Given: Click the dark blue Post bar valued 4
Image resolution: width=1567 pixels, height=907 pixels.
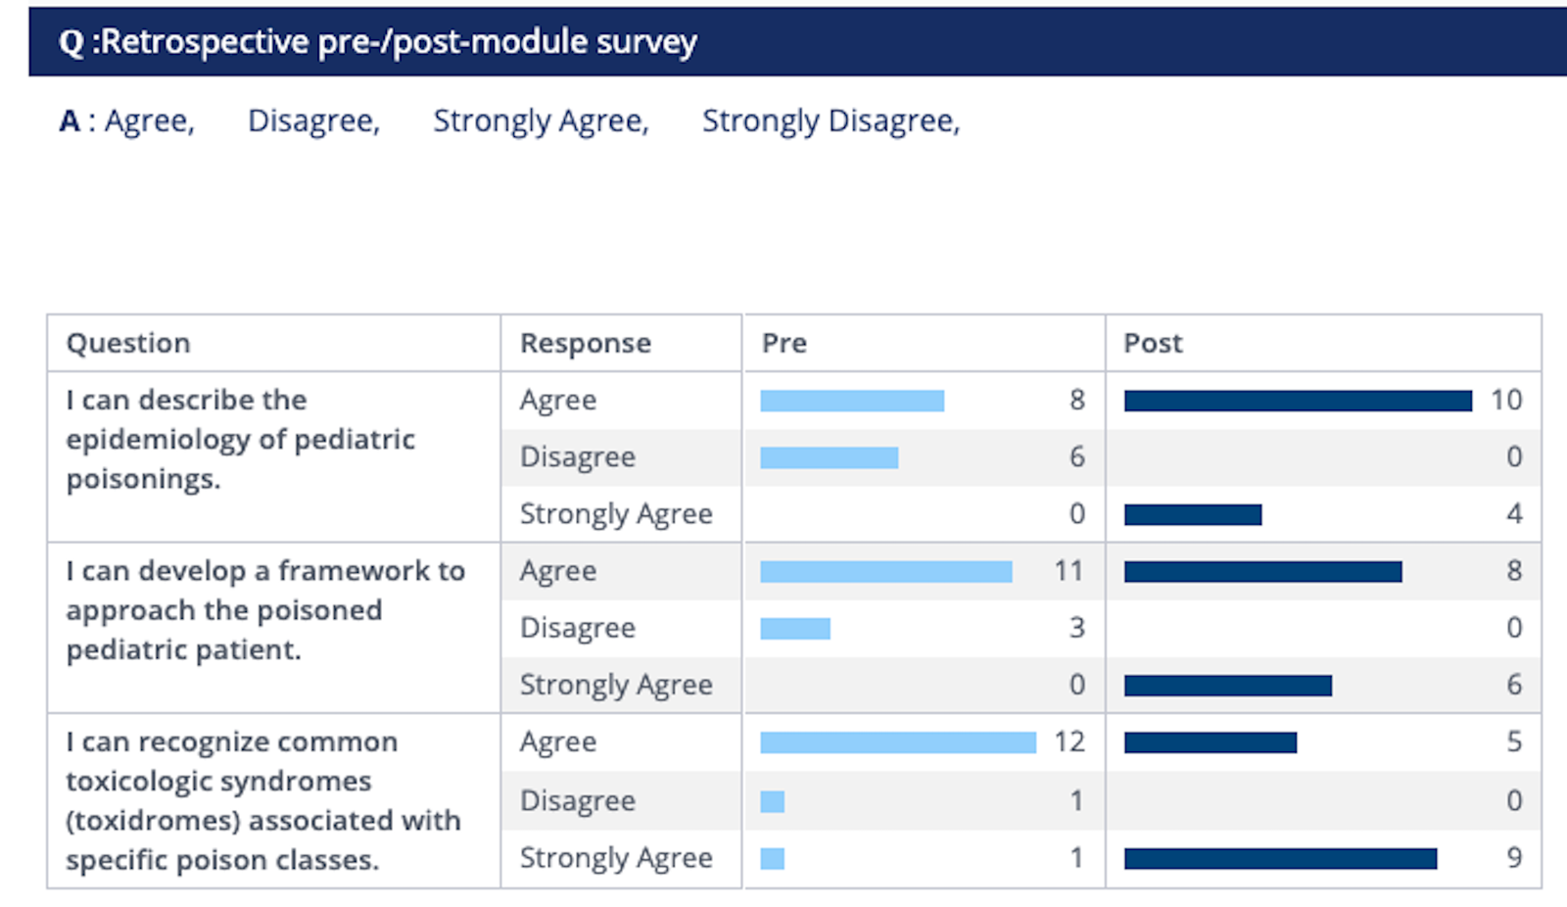Looking at the screenshot, I should (1193, 514).
